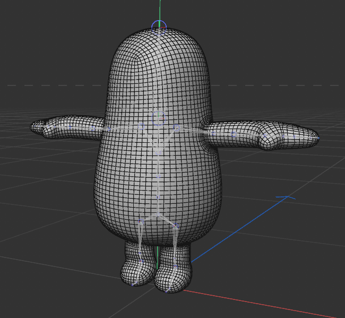Click the pelvis root joint where legs branch
Viewport: 345px width, 318px height.
(x=158, y=213)
